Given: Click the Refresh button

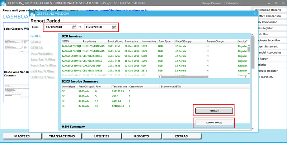Looking at the screenshot, I should click(214, 111).
